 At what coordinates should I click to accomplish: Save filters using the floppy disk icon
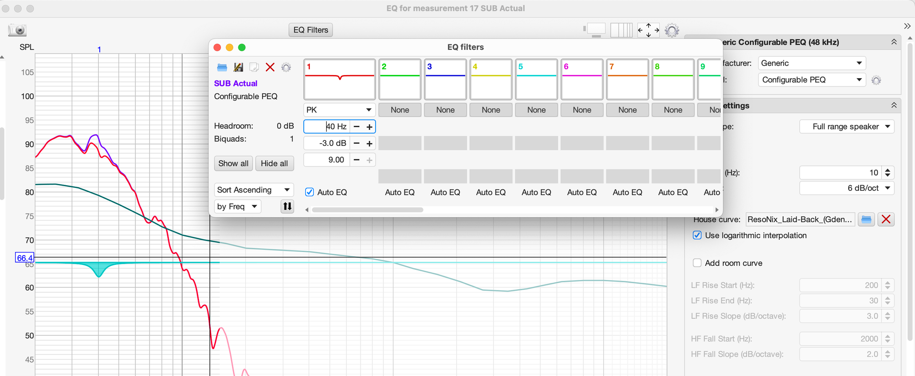pyautogui.click(x=238, y=67)
